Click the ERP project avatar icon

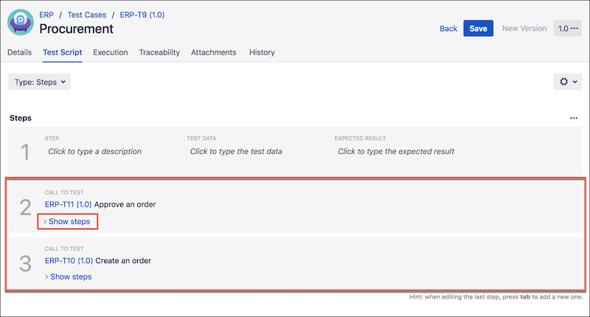(x=22, y=21)
